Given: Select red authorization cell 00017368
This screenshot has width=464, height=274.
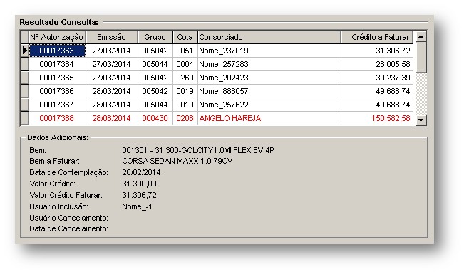Looking at the screenshot, I should pyautogui.click(x=58, y=118).
